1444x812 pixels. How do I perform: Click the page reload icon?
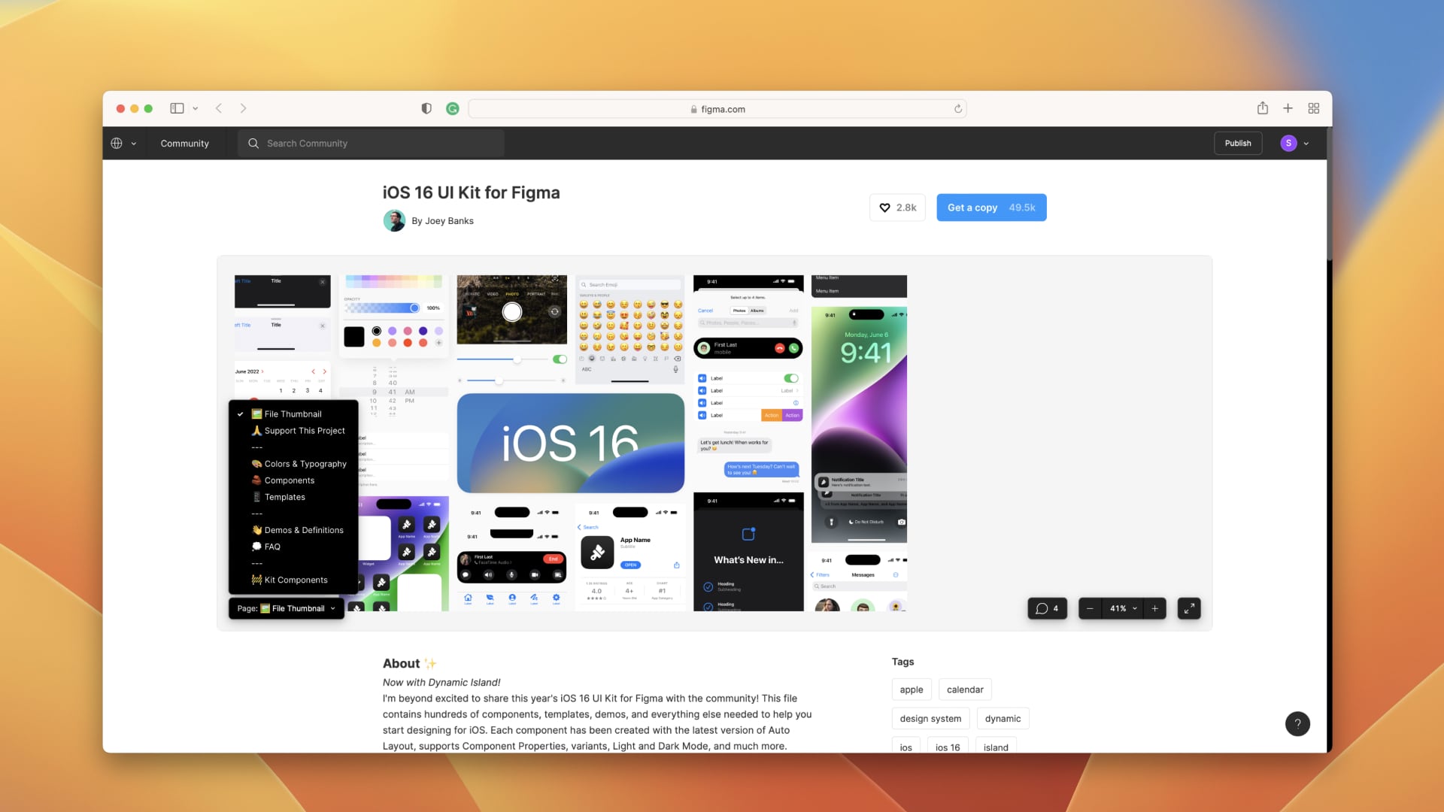click(958, 108)
